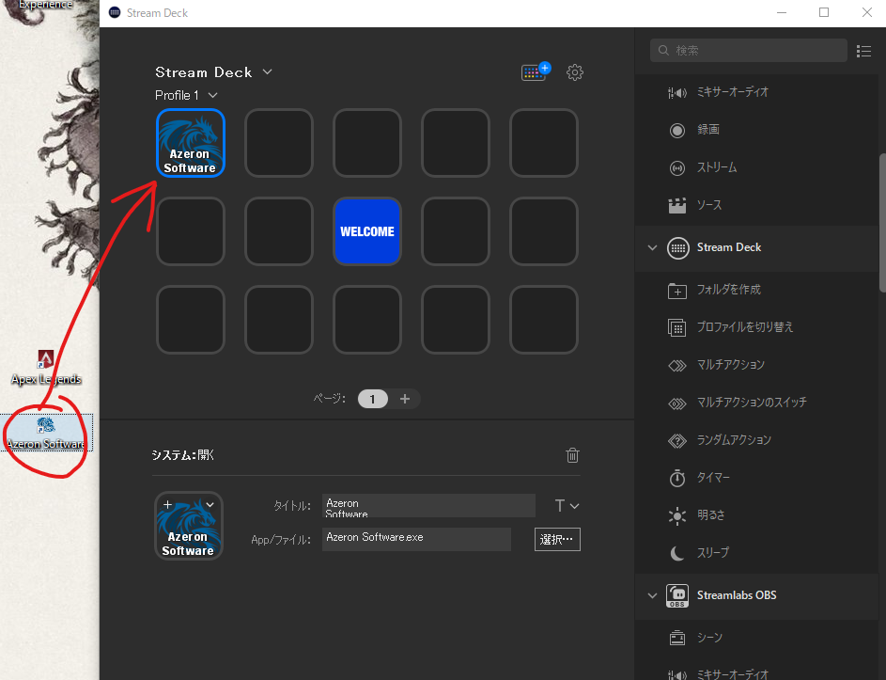Select the 明るさ brightness icon

click(x=676, y=516)
